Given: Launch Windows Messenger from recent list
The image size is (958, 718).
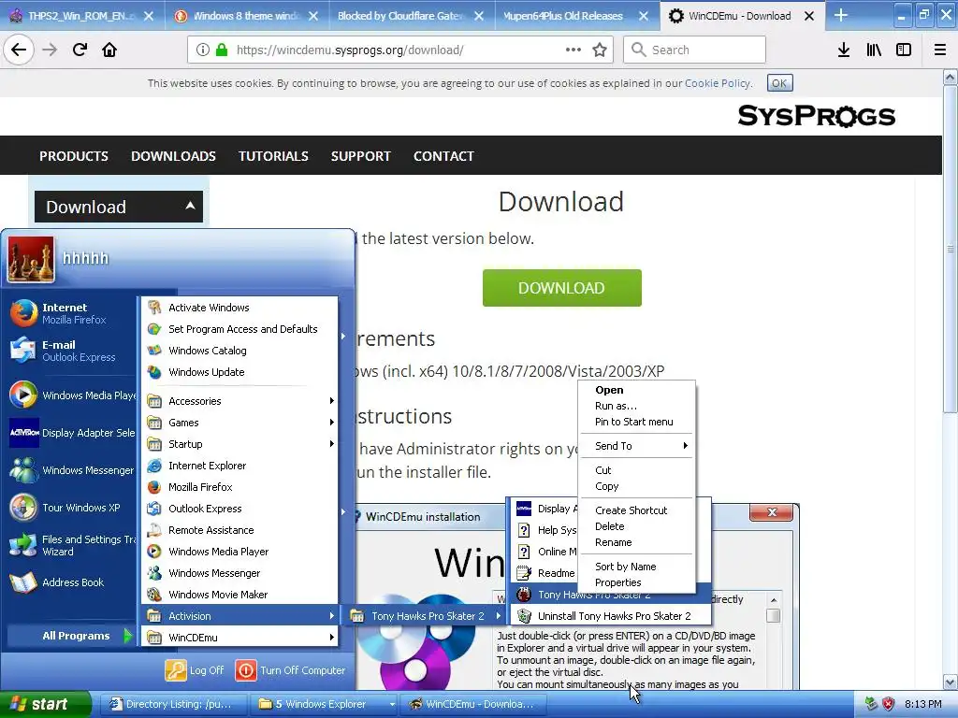Looking at the screenshot, I should tap(71, 470).
